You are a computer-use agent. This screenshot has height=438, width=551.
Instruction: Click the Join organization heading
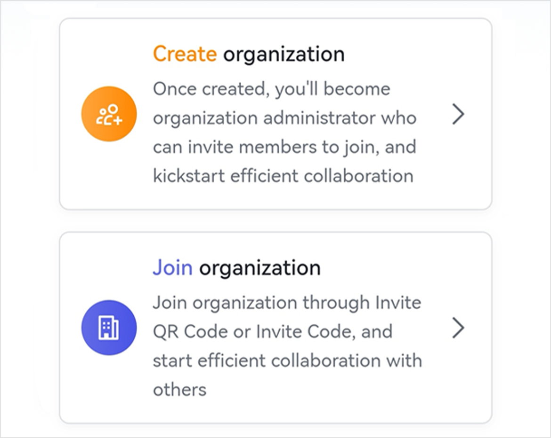(x=236, y=266)
